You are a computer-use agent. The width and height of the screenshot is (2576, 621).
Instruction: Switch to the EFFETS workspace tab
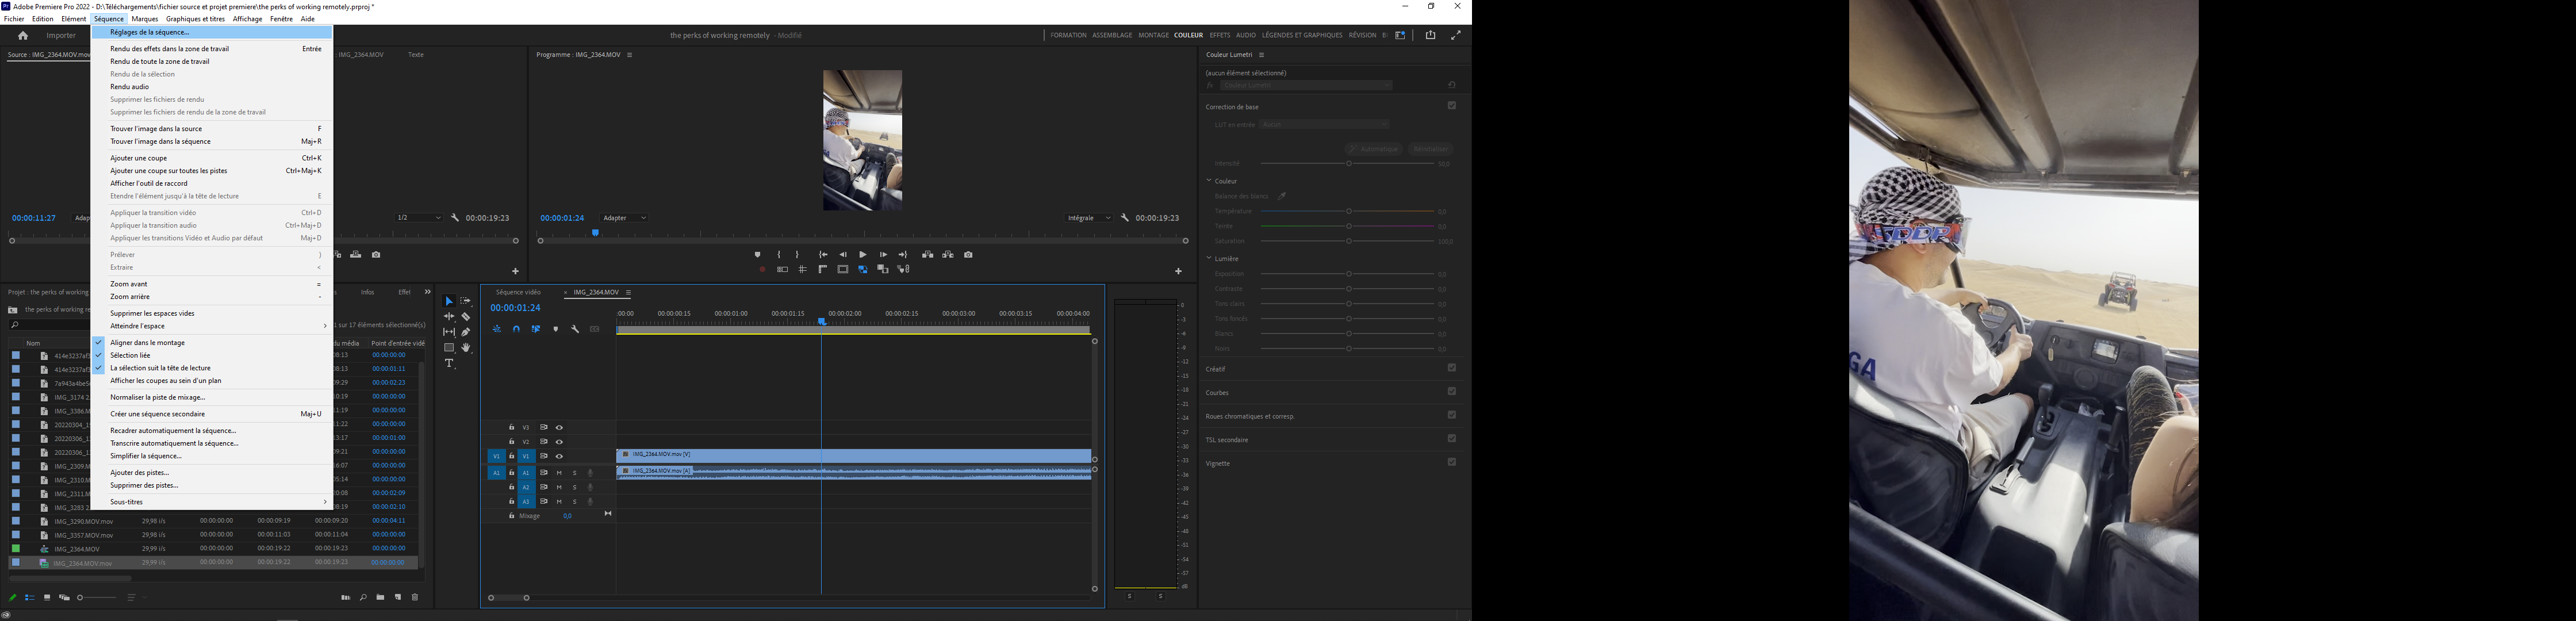(1220, 35)
